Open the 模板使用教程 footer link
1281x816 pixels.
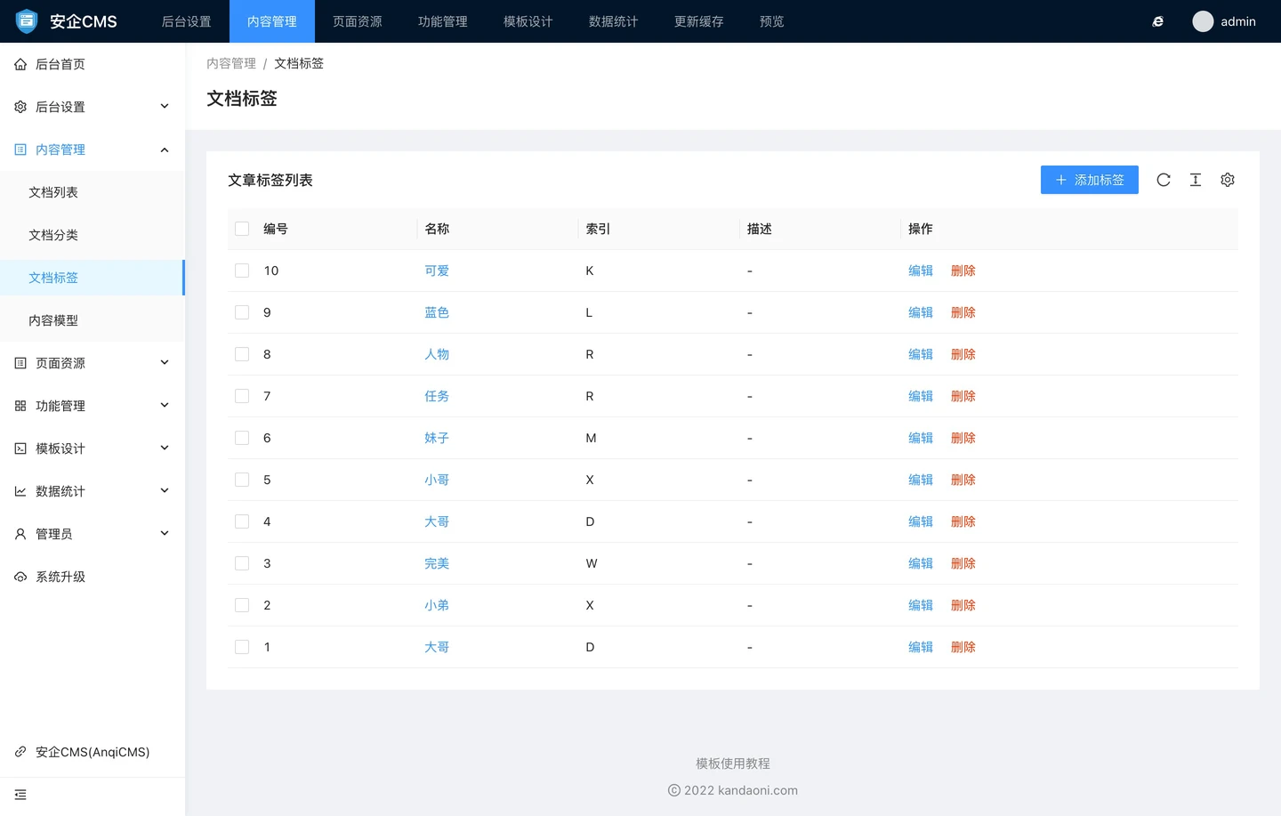[732, 763]
